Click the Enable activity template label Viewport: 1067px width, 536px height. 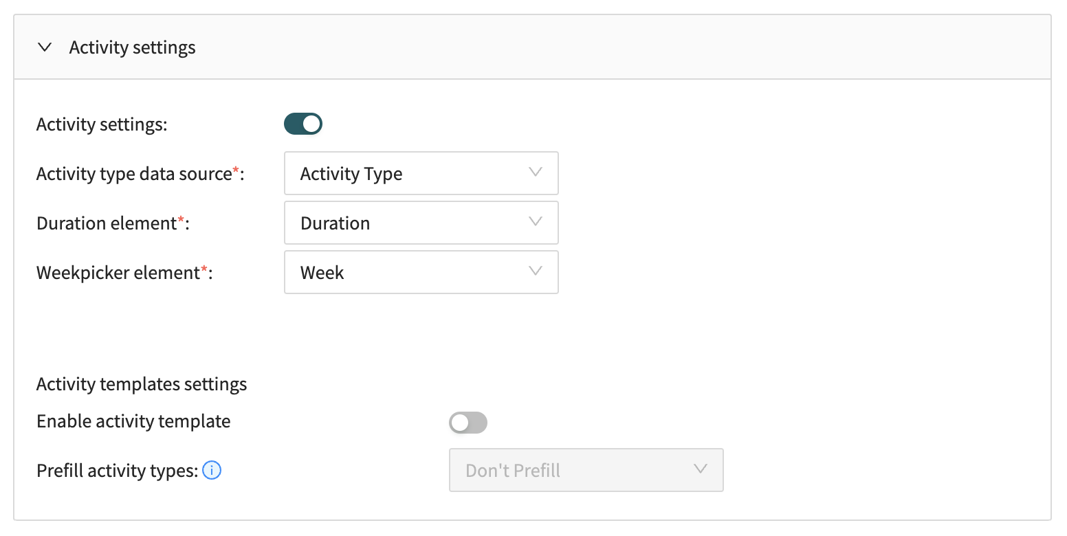click(133, 421)
